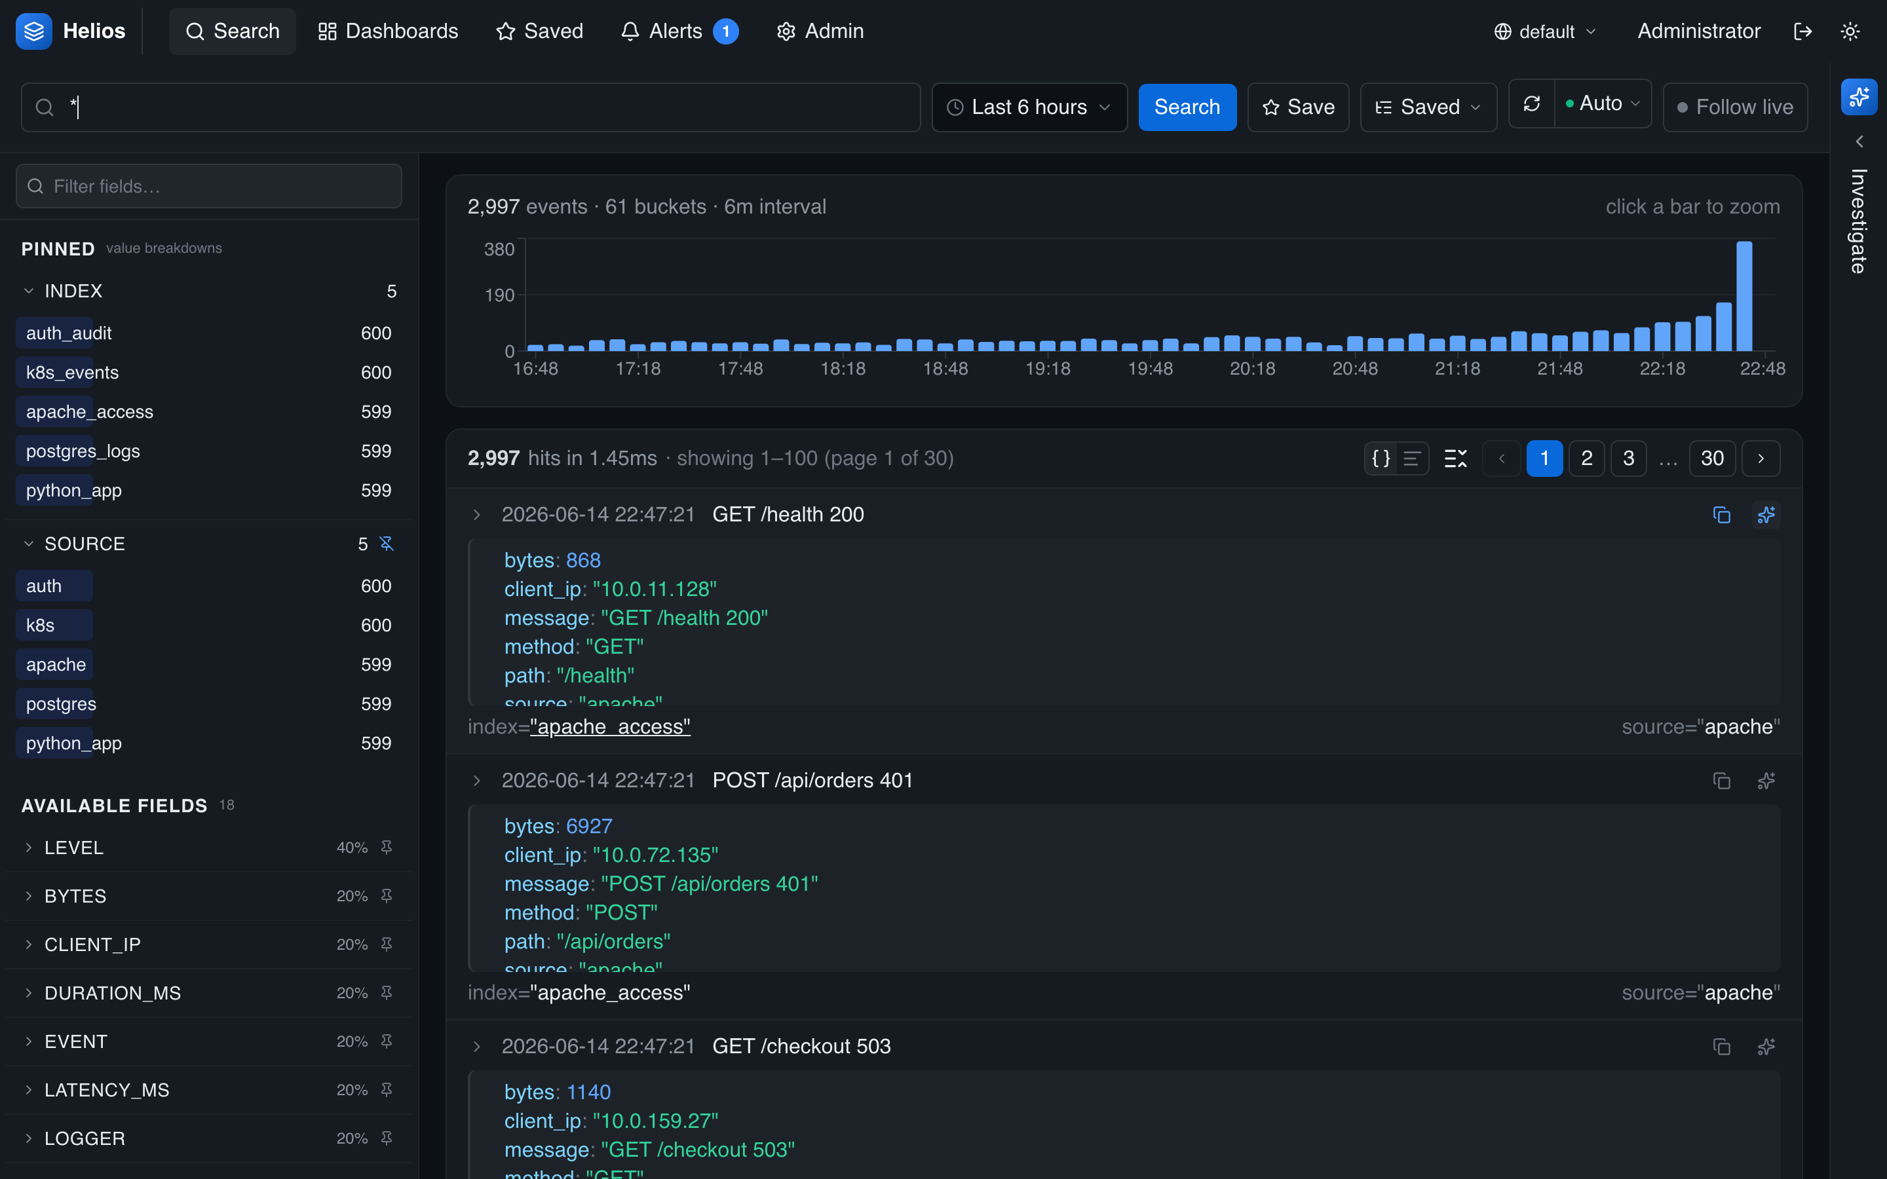The image size is (1887, 1179).
Task: Investigate GET /health 200 event with AI
Action: (1766, 515)
